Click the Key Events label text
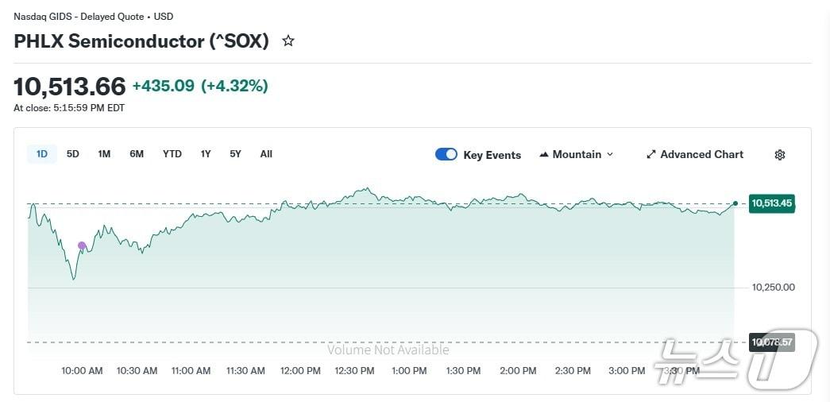This screenshot has height=402, width=830. 492,156
